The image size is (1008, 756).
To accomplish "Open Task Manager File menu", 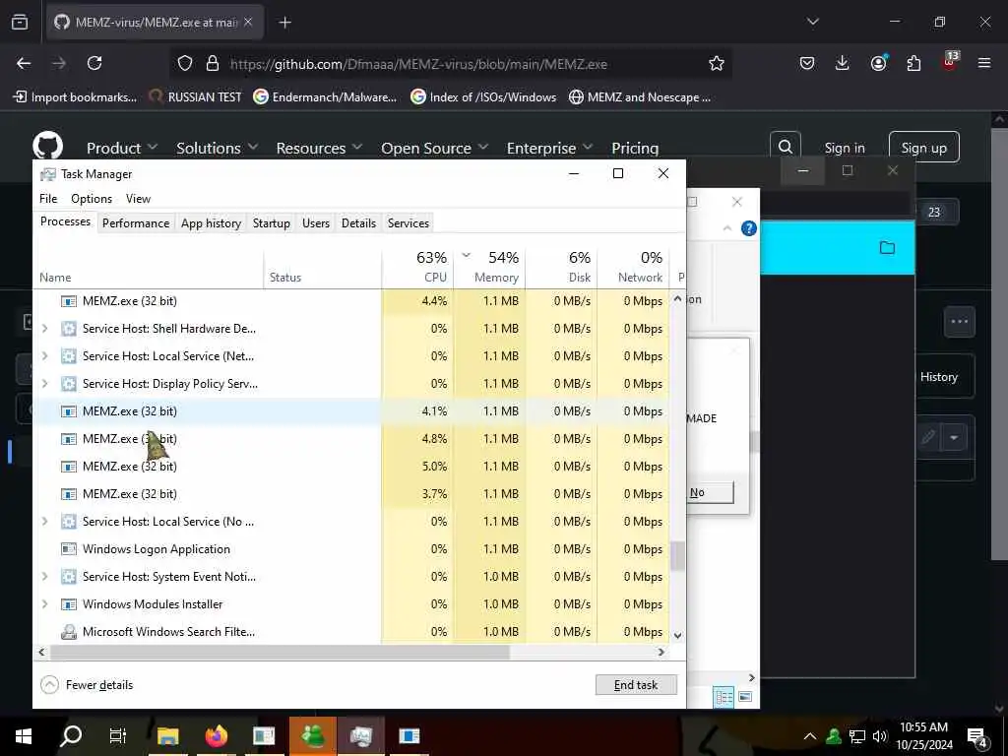I will click(48, 199).
